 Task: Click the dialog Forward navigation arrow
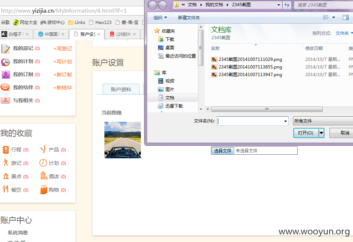pos(163,5)
